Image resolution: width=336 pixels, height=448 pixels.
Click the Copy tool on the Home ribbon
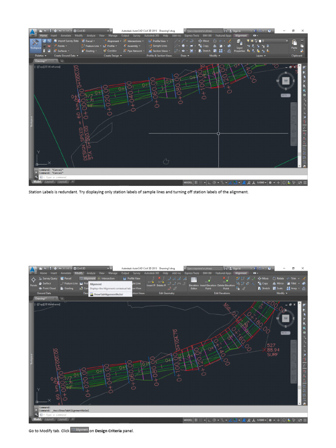pos(204,45)
